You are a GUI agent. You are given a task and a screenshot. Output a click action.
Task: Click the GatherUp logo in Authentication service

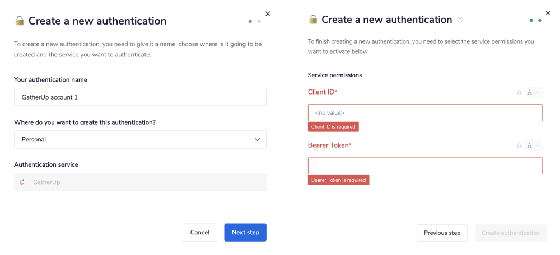pos(22,182)
